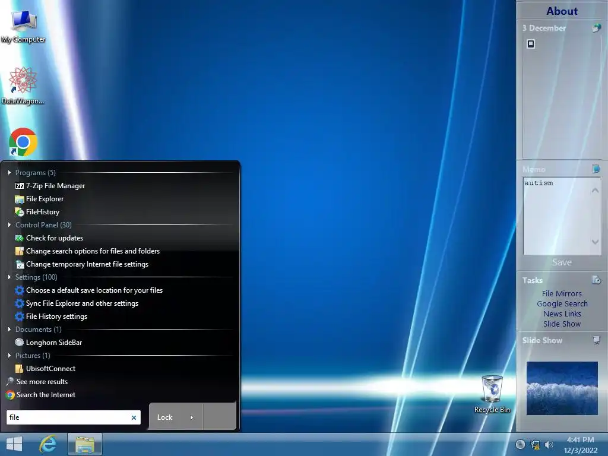Click the Memo panel header icon
Viewport: 608px width, 456px height.
pyautogui.click(x=596, y=169)
